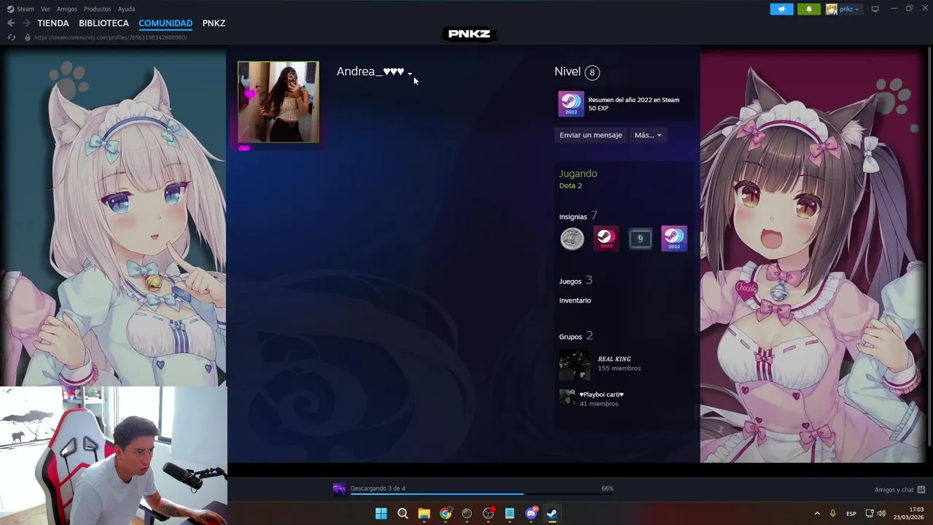Open the Insignias 7 list
The width and height of the screenshot is (933, 525).
[x=578, y=216]
